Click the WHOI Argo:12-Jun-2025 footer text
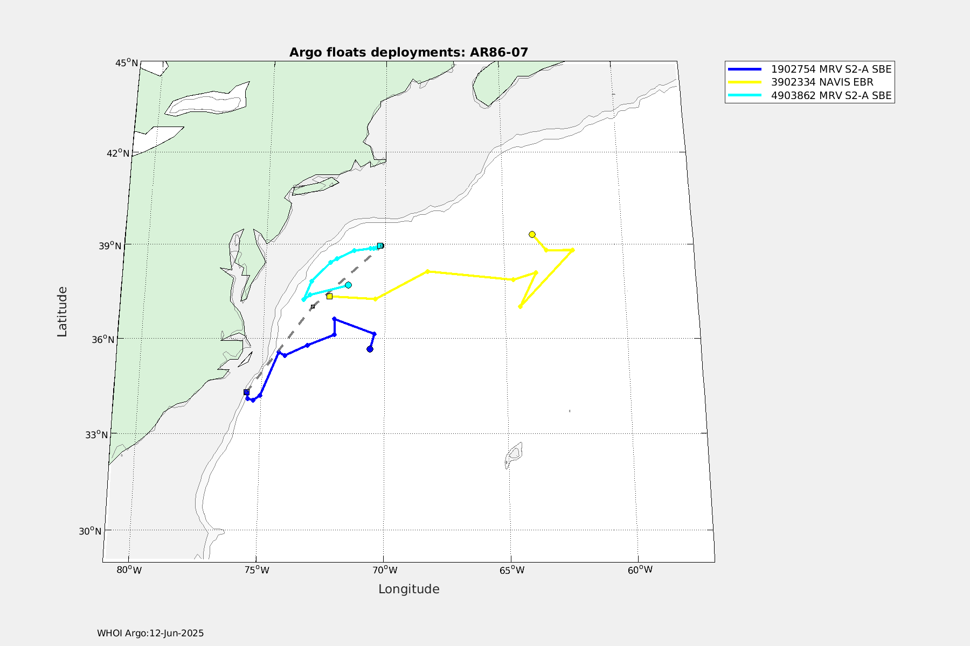Screen dimensions: 970x646 click(150, 633)
